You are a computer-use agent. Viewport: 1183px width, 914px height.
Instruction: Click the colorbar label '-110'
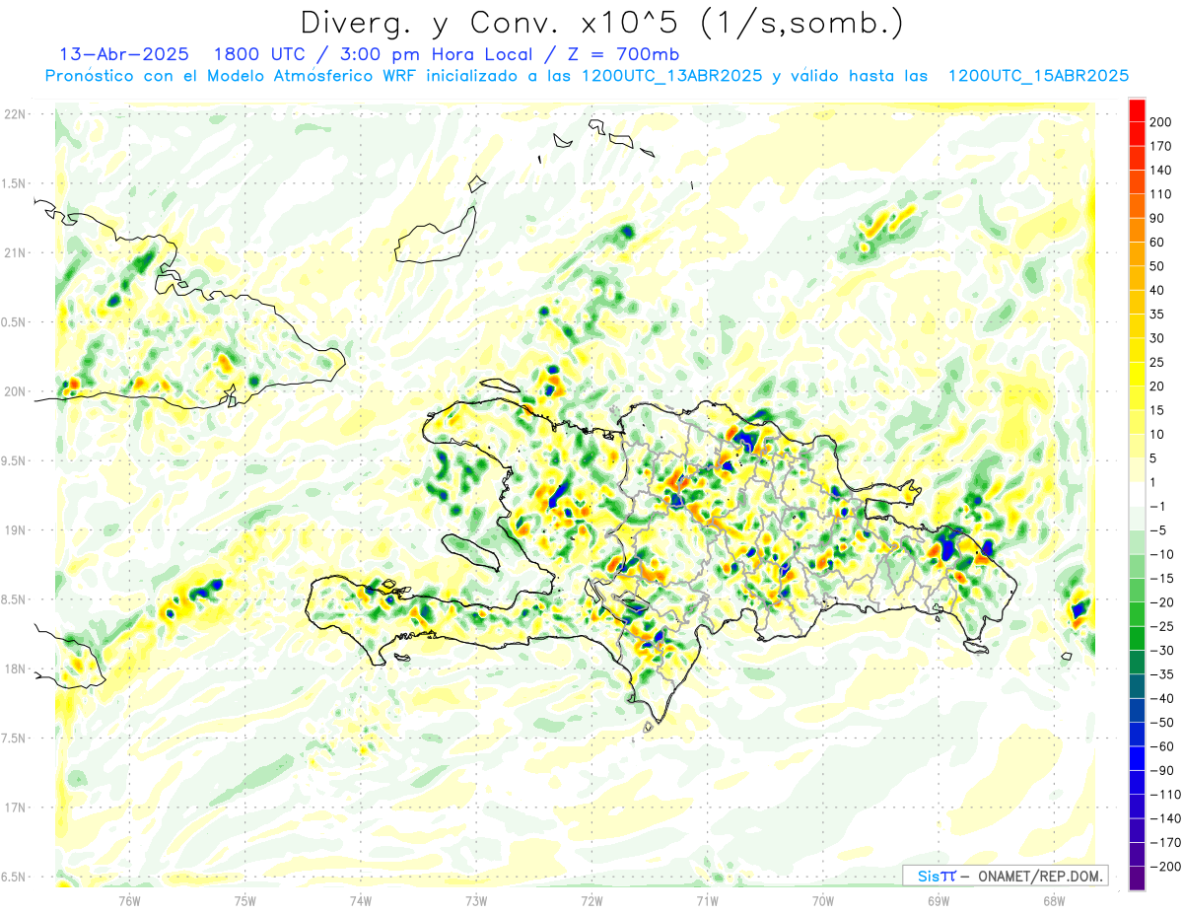pos(1163,795)
